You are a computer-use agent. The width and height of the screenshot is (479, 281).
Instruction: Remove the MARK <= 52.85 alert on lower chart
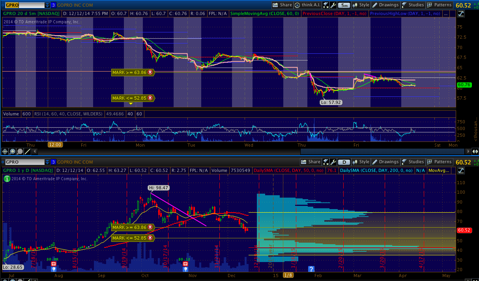[x=150, y=238]
